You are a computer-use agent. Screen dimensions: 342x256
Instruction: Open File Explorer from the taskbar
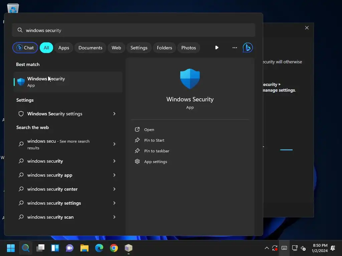[84, 248]
